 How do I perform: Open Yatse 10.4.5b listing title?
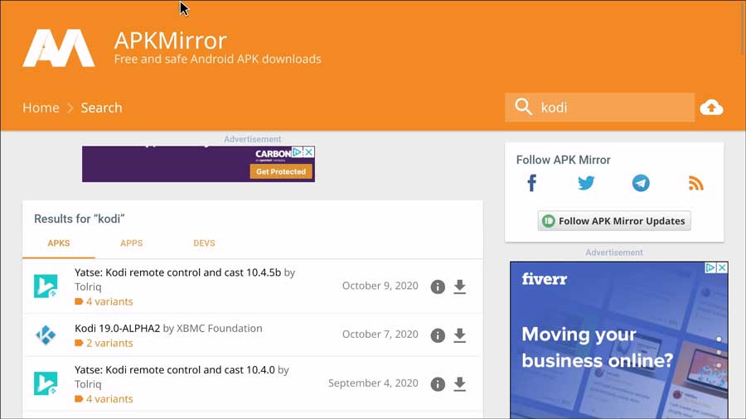click(x=178, y=272)
